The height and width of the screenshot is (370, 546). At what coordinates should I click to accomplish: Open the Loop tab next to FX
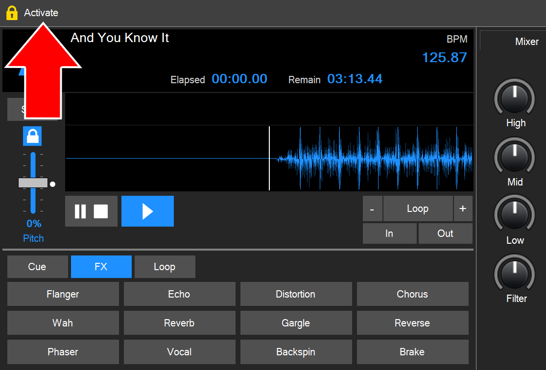click(165, 267)
